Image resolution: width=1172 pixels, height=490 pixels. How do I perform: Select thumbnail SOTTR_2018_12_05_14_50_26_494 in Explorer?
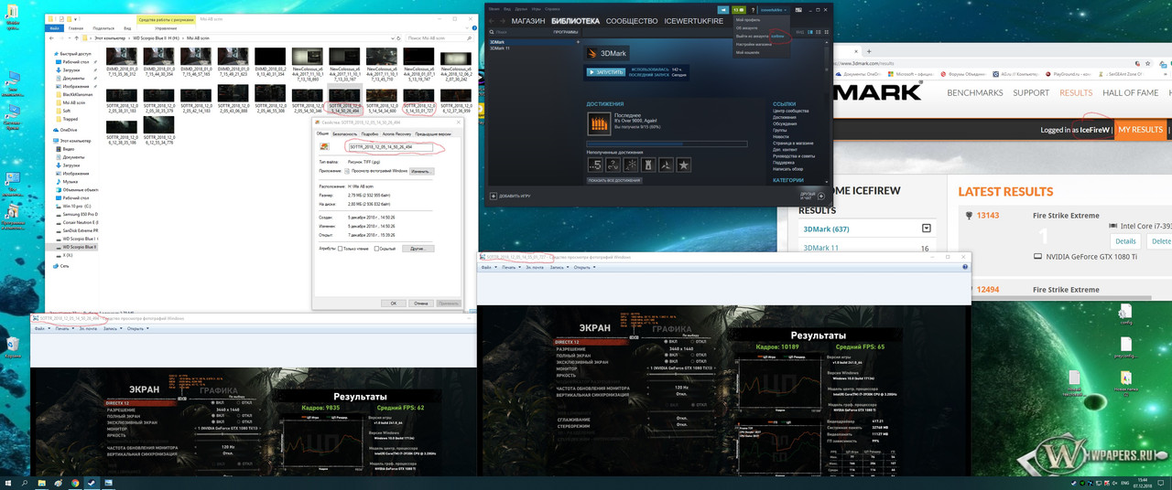point(344,100)
